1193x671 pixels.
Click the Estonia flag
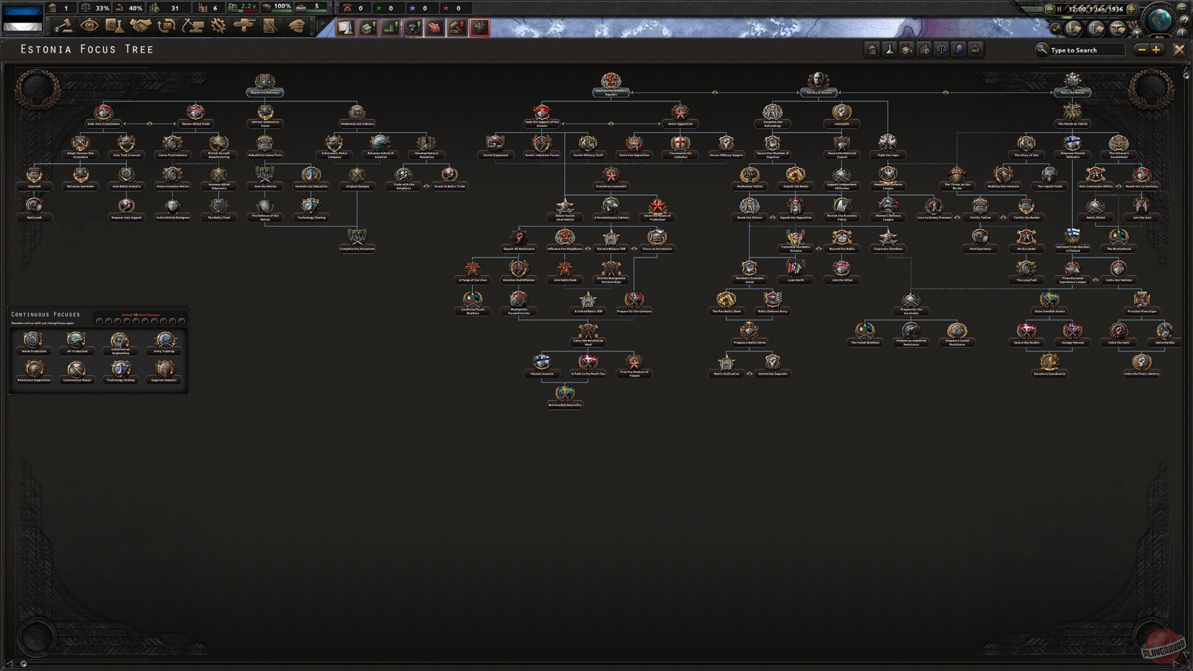(x=23, y=19)
